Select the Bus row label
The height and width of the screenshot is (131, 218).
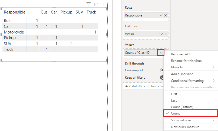click(7, 21)
